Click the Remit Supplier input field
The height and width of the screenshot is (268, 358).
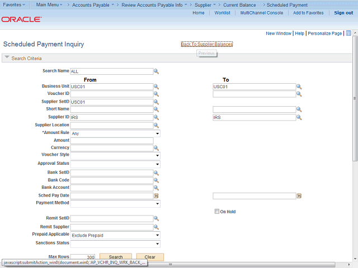click(112, 227)
